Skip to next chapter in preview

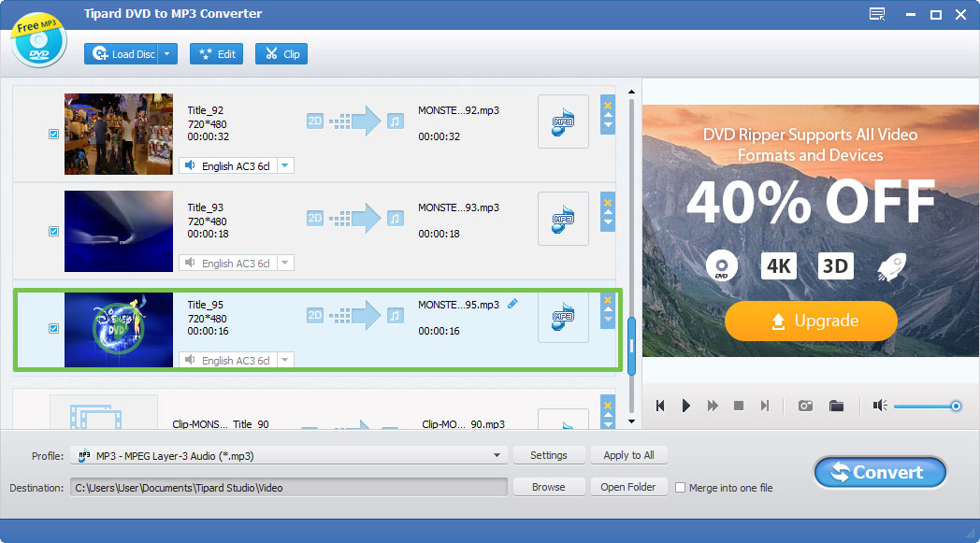click(x=764, y=407)
